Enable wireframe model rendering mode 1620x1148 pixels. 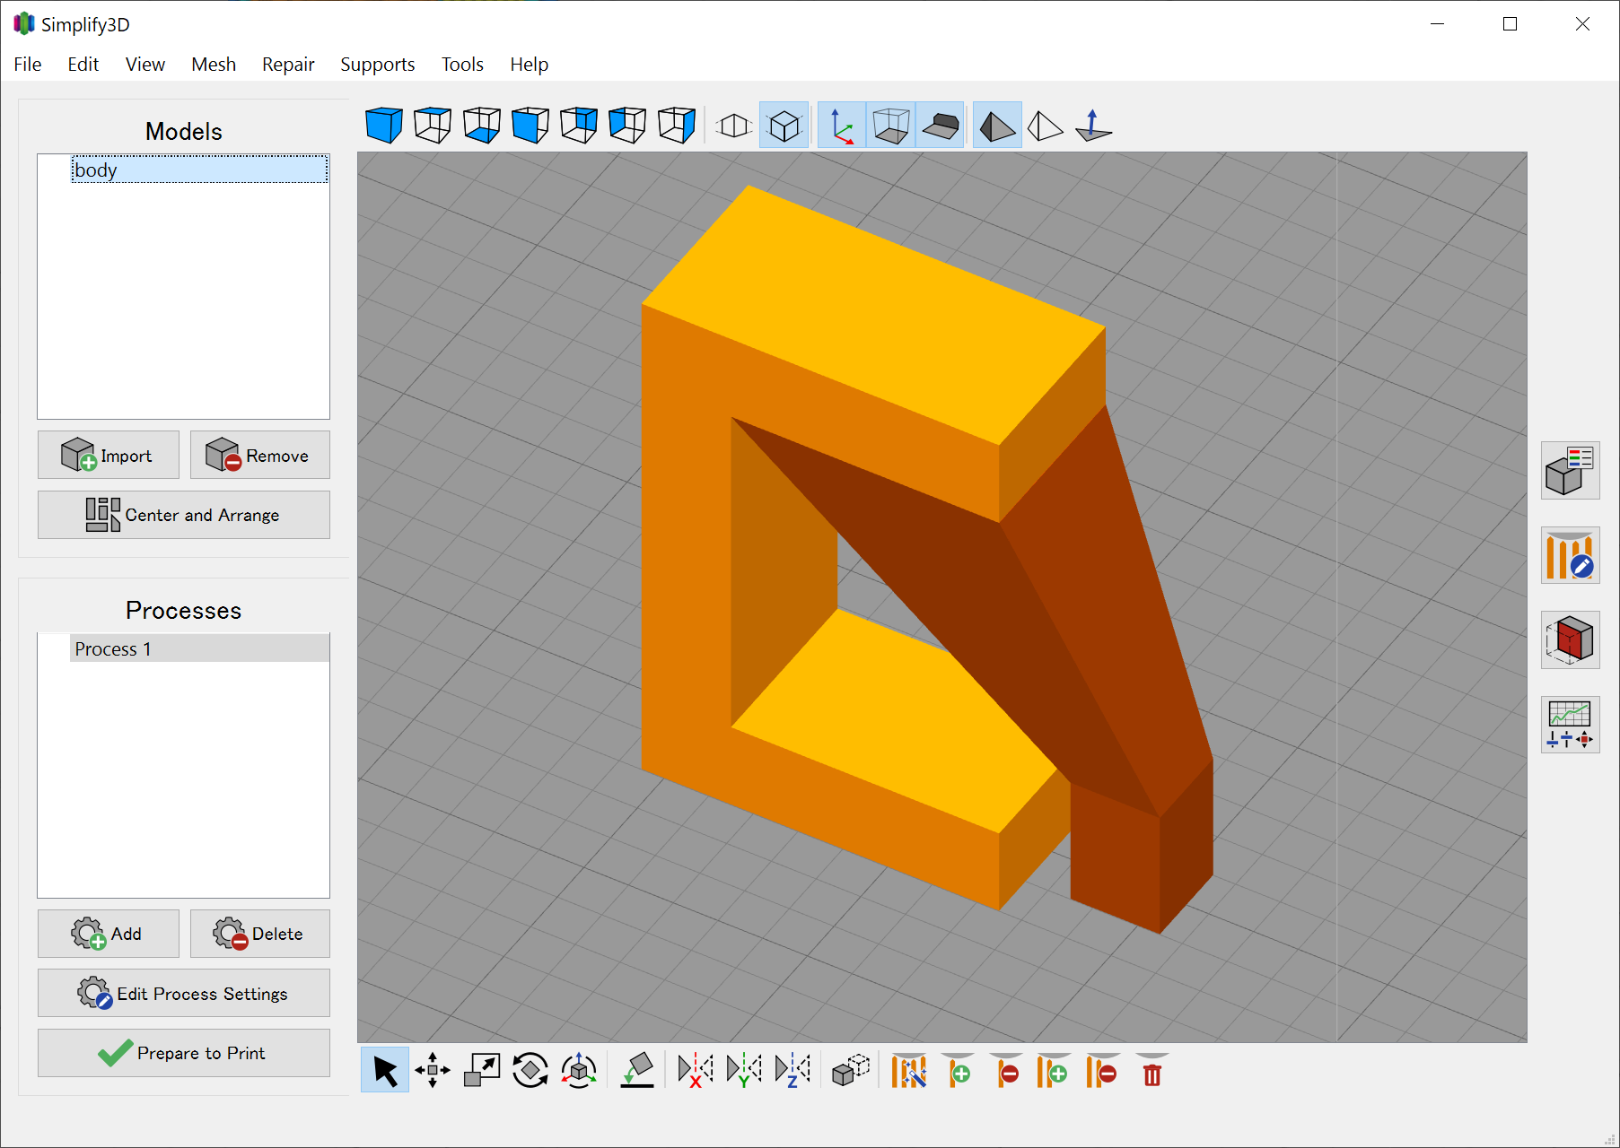[1046, 125]
